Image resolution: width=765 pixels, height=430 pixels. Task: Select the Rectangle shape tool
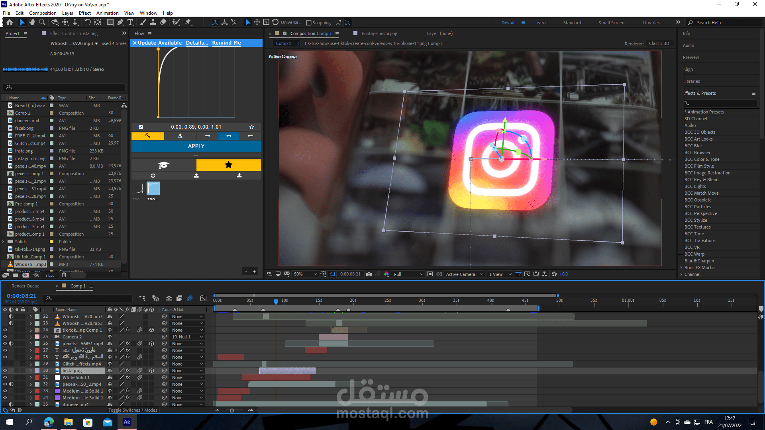point(110,22)
